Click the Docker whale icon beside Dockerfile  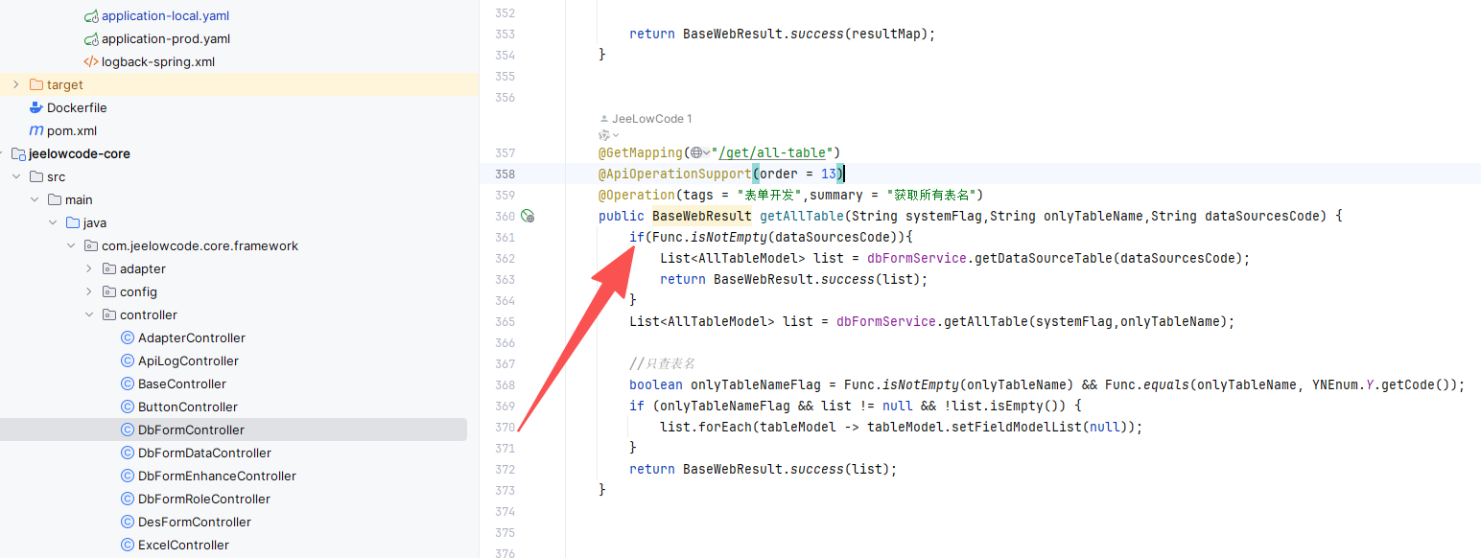coord(36,108)
